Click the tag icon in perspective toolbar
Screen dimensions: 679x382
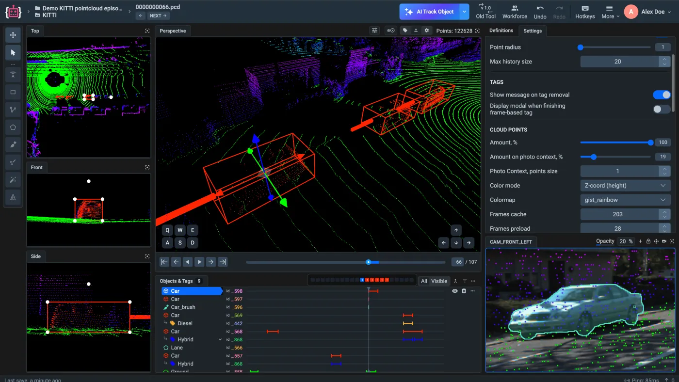pos(405,31)
